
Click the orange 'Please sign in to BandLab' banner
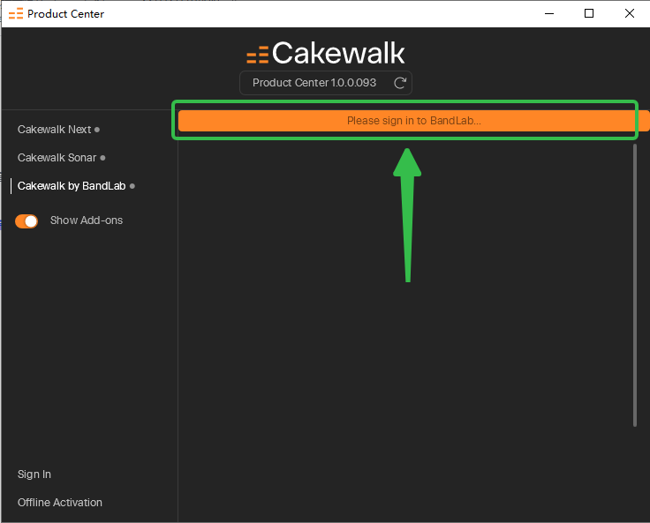coord(413,121)
